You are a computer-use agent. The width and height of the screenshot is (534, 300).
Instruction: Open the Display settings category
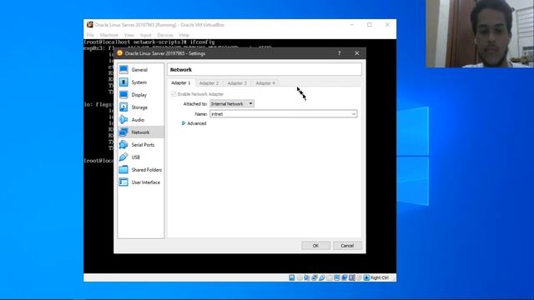tap(140, 95)
